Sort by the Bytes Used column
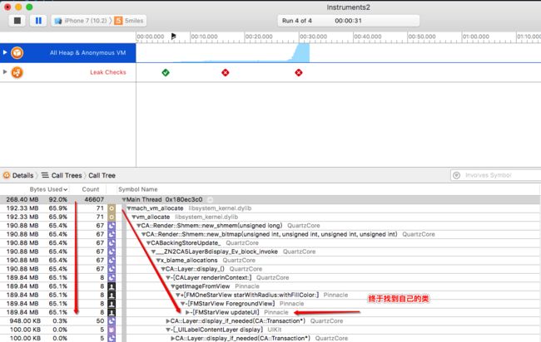This screenshot has height=342, width=541. tap(48, 189)
